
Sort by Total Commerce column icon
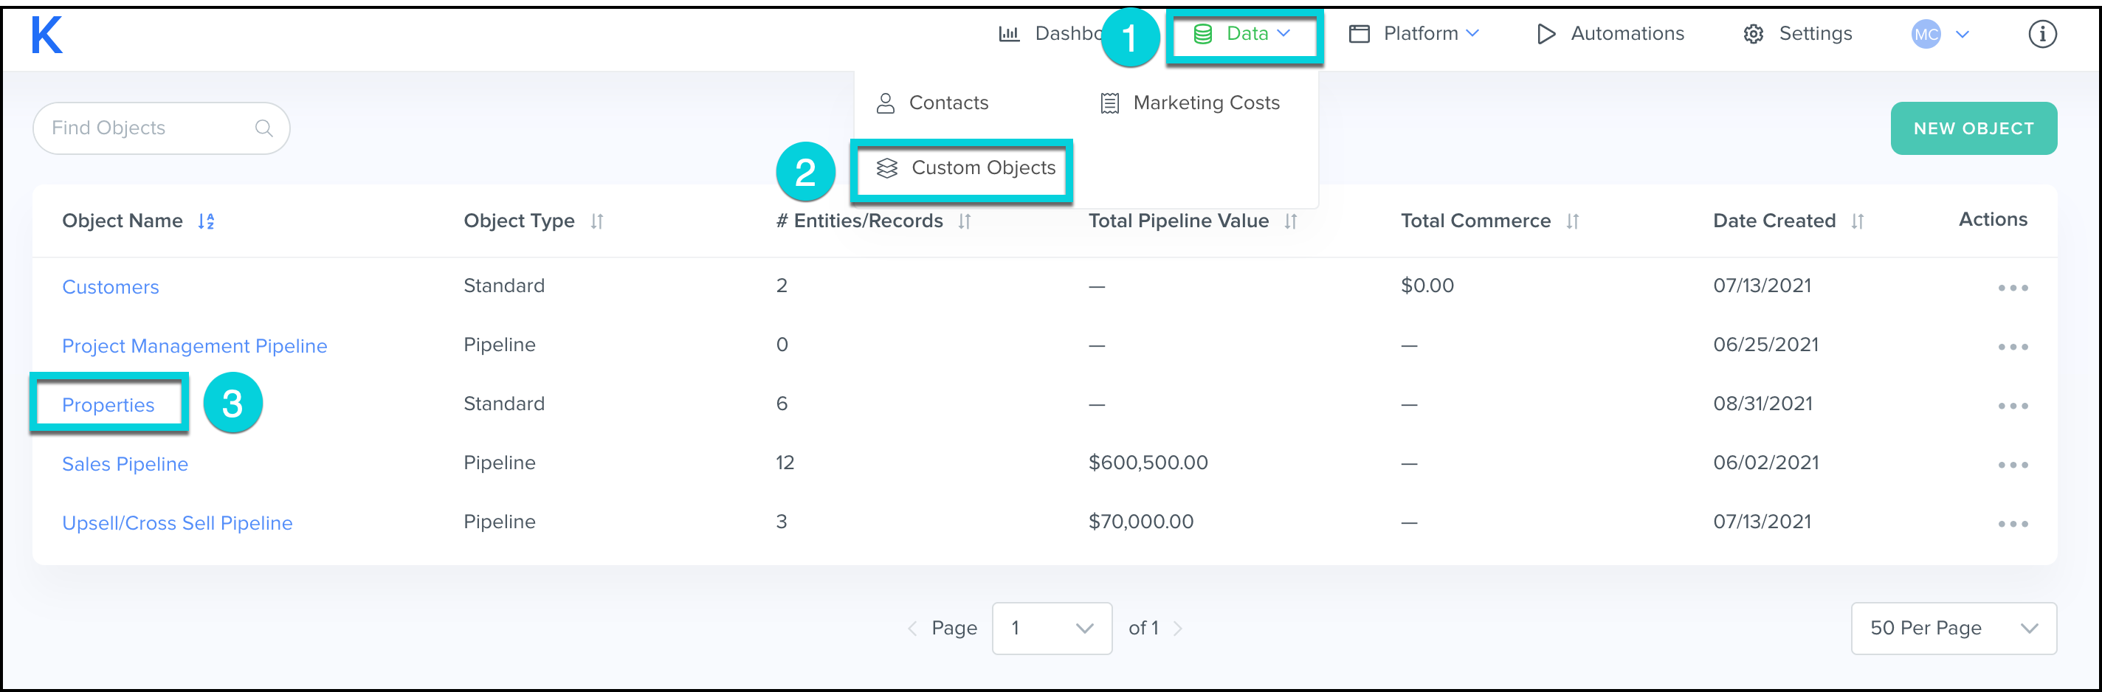[1572, 221]
